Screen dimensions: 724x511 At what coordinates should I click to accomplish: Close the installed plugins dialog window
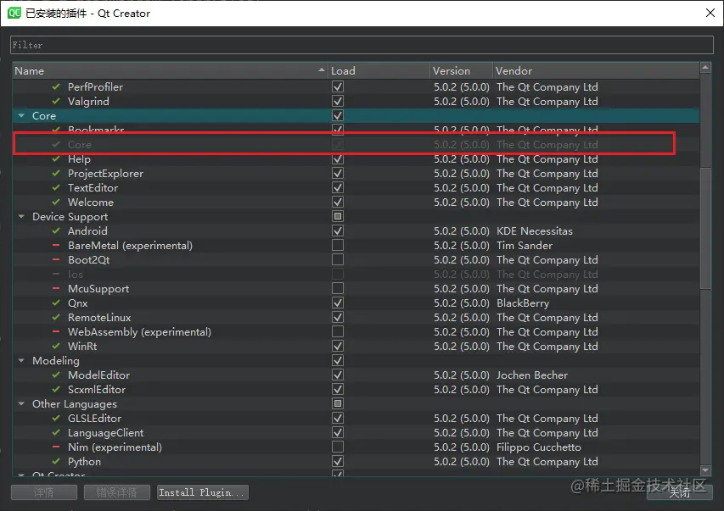click(x=710, y=13)
